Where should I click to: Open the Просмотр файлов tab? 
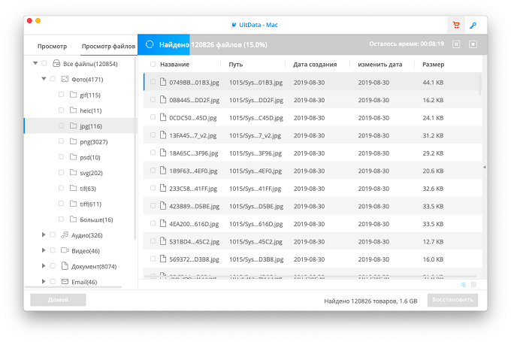(x=108, y=47)
